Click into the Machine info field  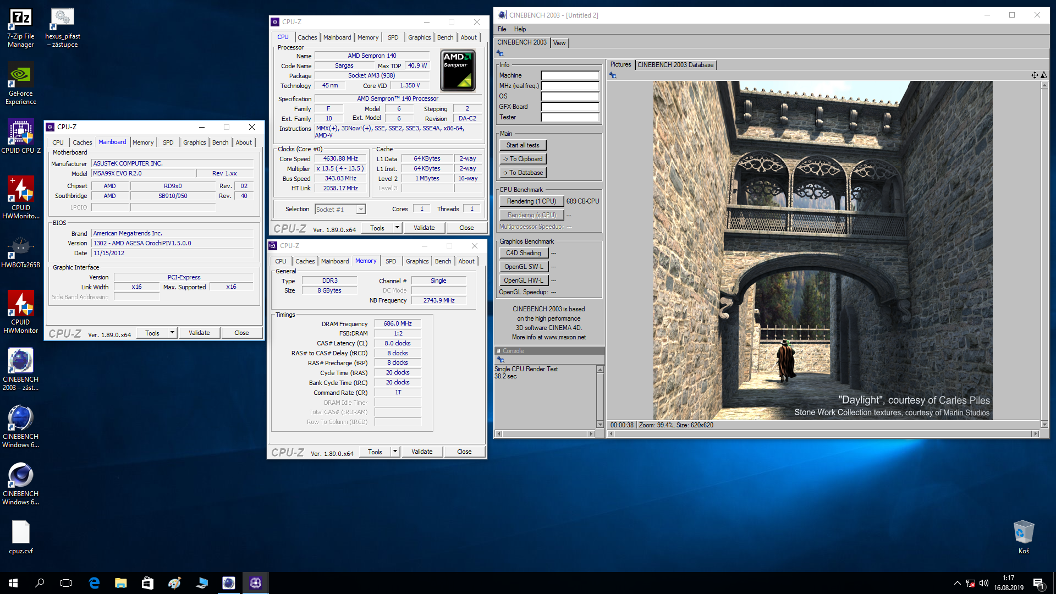point(570,75)
